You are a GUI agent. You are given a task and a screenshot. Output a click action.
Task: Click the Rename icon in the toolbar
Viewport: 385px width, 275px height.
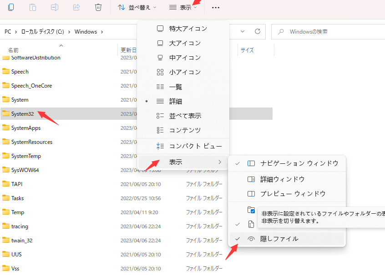click(55, 7)
